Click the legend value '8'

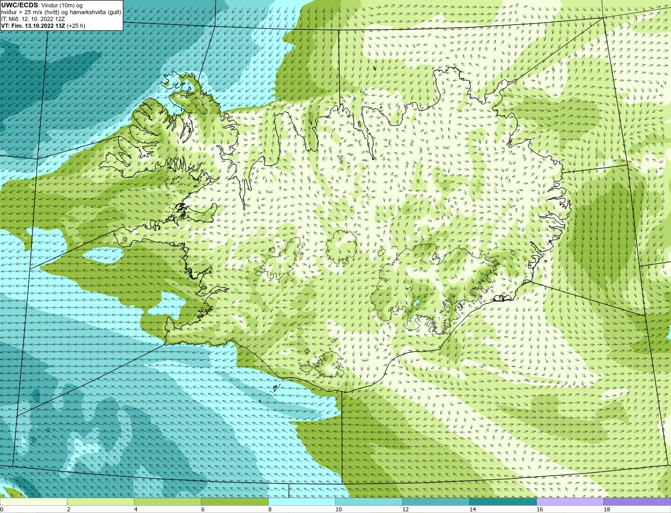[270, 509]
